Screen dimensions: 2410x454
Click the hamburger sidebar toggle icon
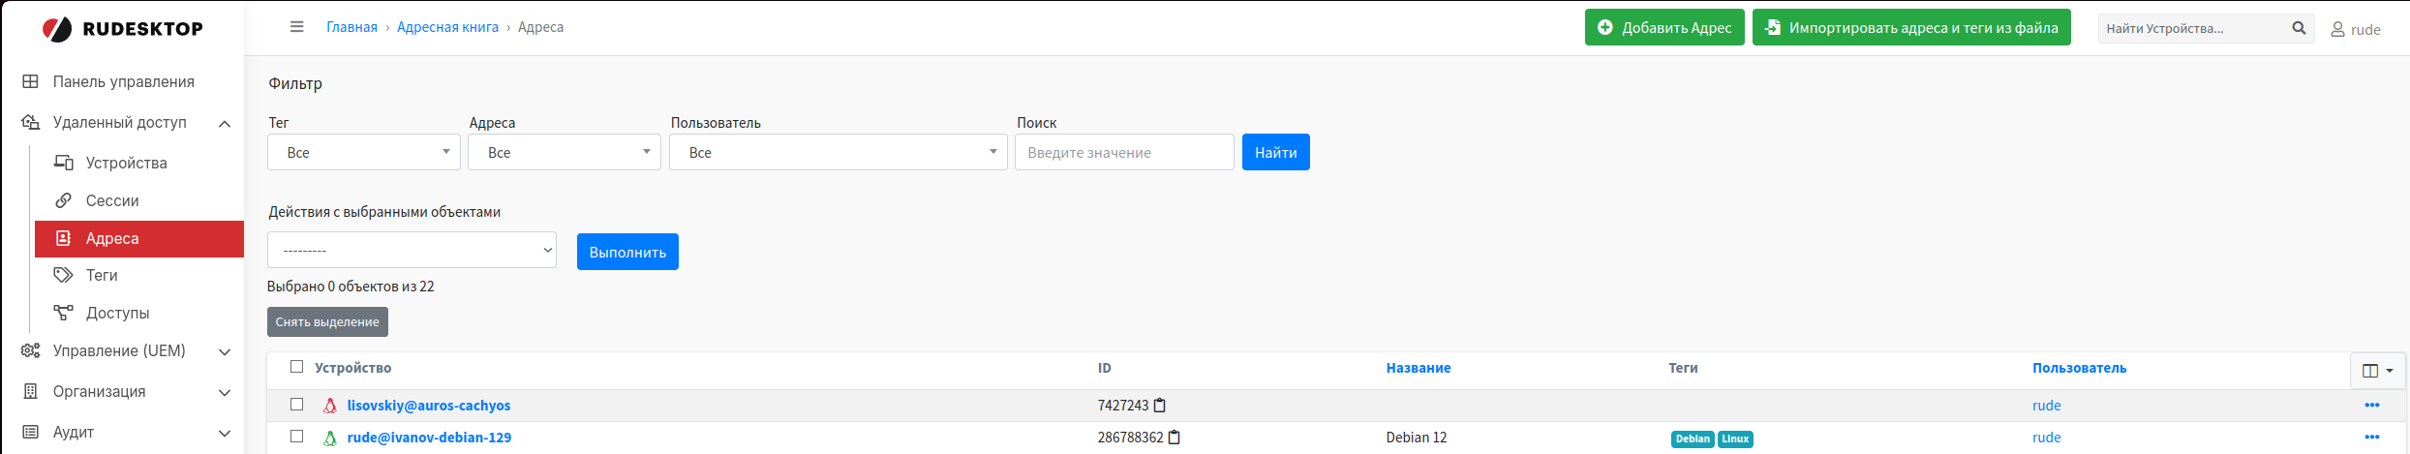click(x=297, y=27)
